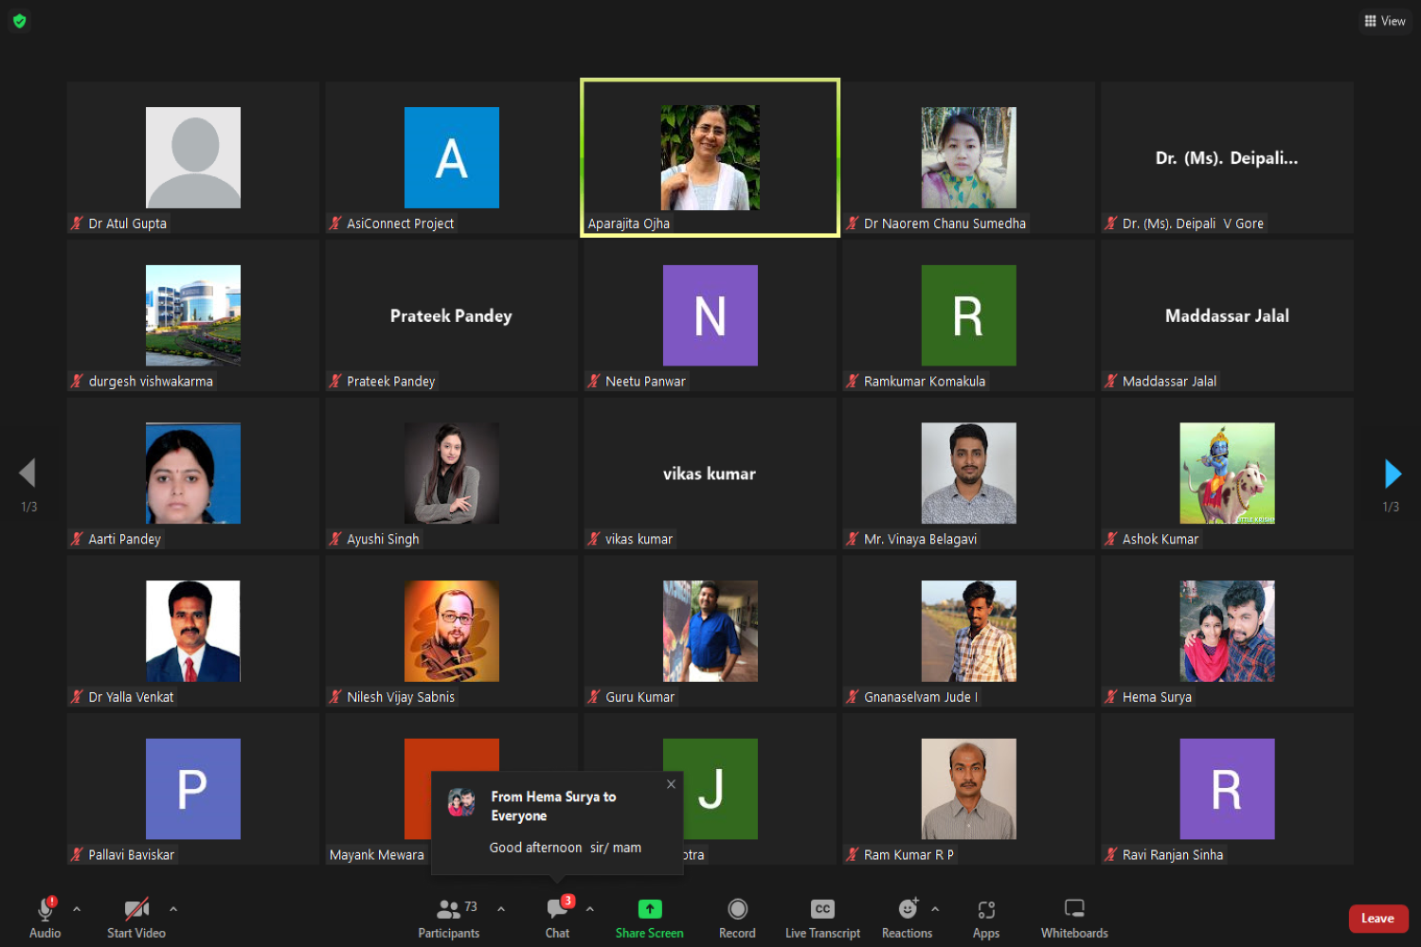Viewport: 1421px width, 947px height.
Task: Open the Participants panel
Action: [448, 918]
